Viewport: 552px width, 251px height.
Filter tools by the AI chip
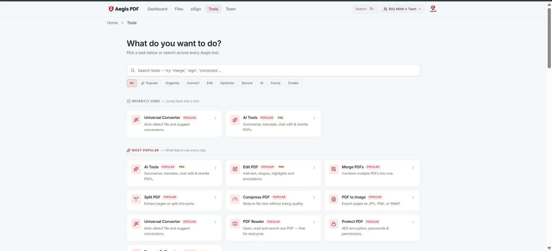point(262,83)
